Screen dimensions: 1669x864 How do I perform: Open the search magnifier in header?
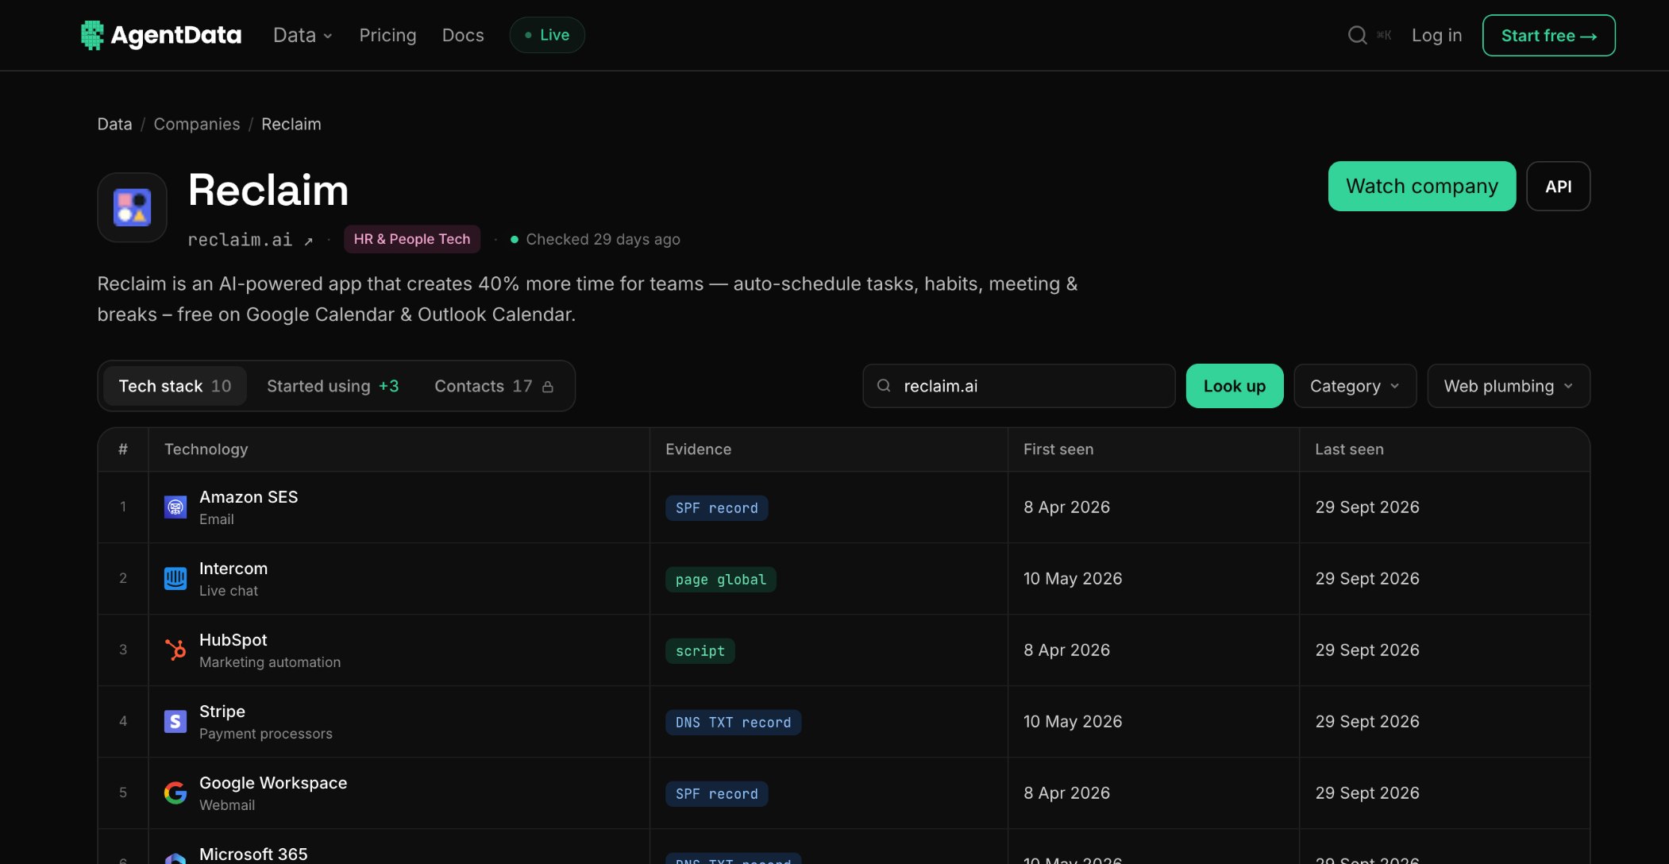click(1357, 35)
